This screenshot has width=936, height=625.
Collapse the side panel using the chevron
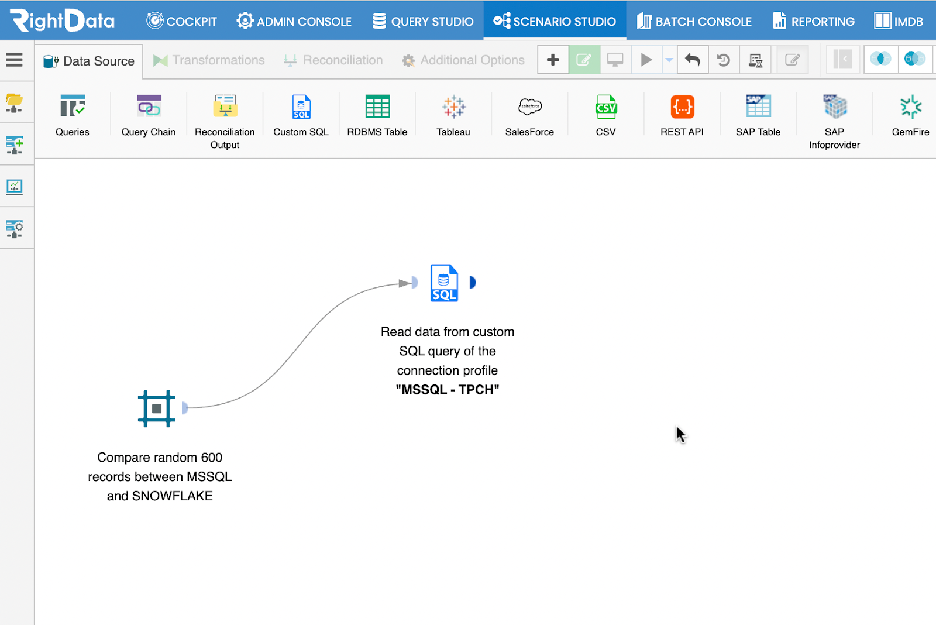point(842,60)
